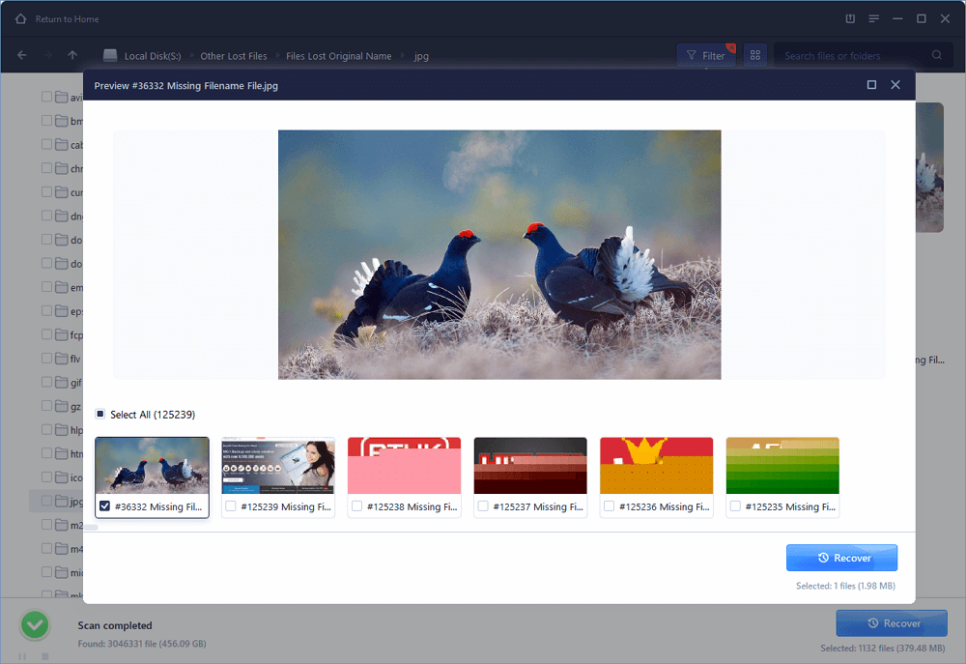Open the hamburger menu in title bar
This screenshot has width=966, height=664.
873,18
